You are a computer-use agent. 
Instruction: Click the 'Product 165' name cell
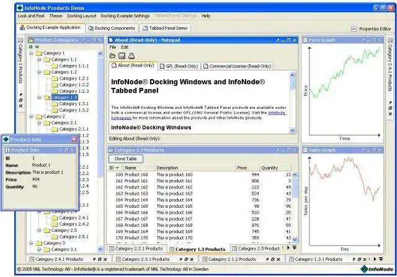pos(136,206)
